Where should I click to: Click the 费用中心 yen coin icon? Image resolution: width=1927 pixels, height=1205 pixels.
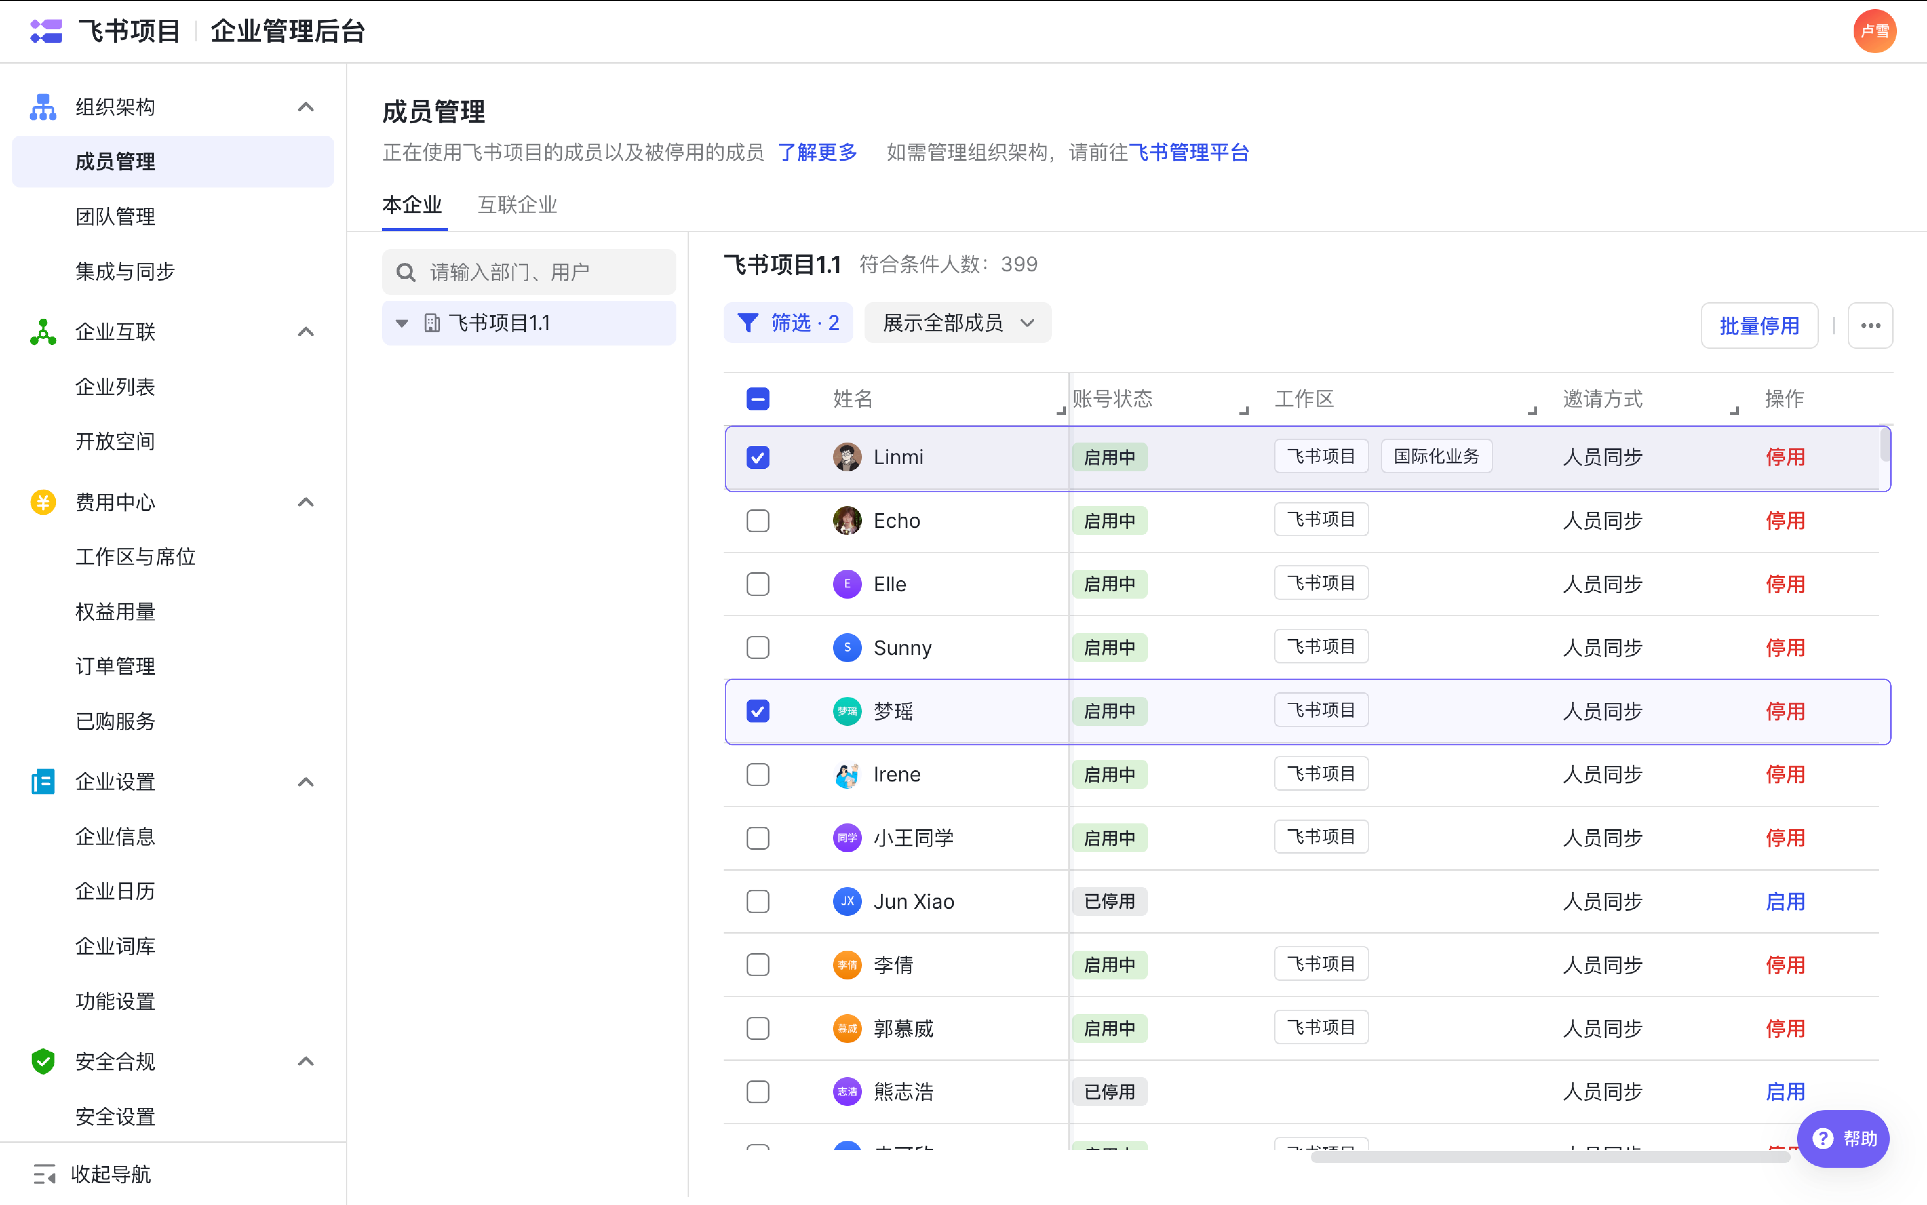43,502
